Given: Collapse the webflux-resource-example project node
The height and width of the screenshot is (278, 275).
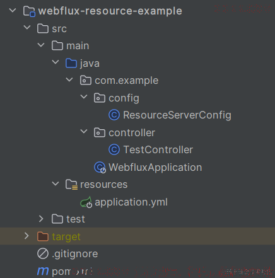Looking at the screenshot, I should pos(13,10).
